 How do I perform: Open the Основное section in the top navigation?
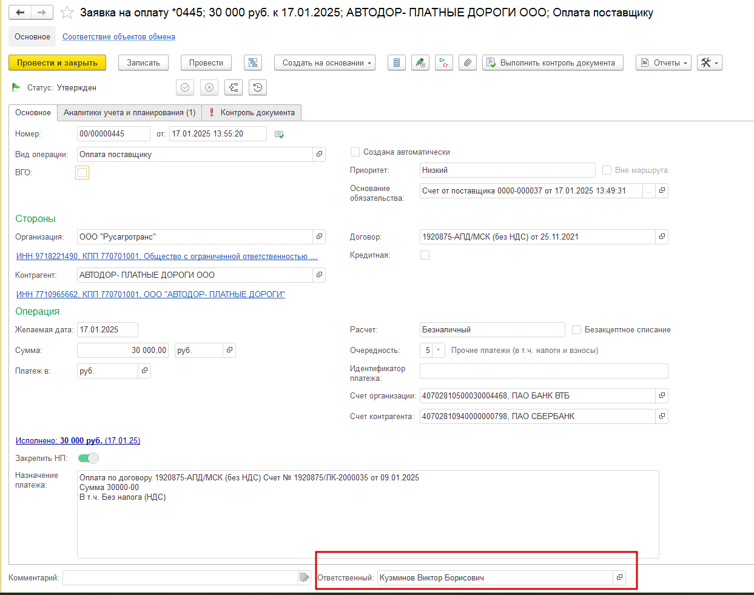pyautogui.click(x=32, y=37)
